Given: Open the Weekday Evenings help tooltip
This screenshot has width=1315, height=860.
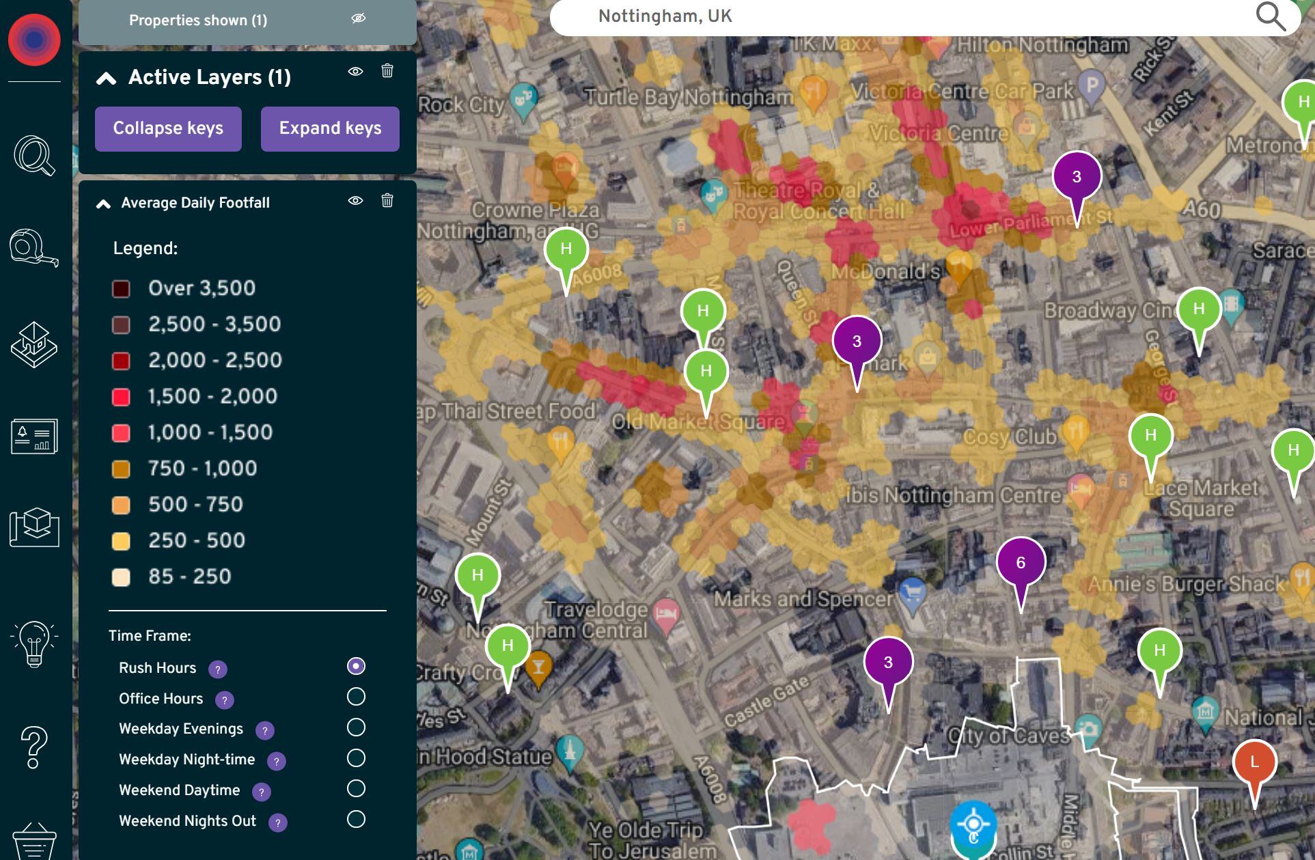Looking at the screenshot, I should pyautogui.click(x=266, y=730).
